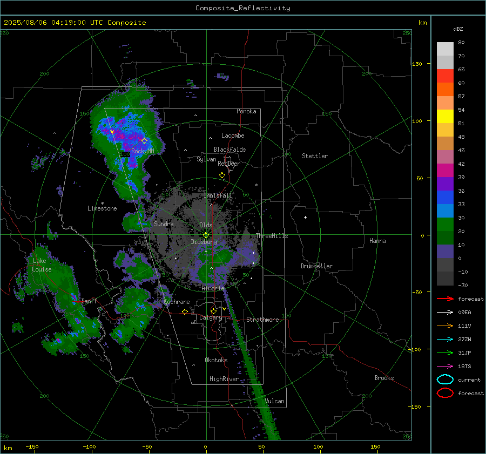Image resolution: width=486 pixels, height=454 pixels.
Task: Click the RockyMH label
Action: 143,151
